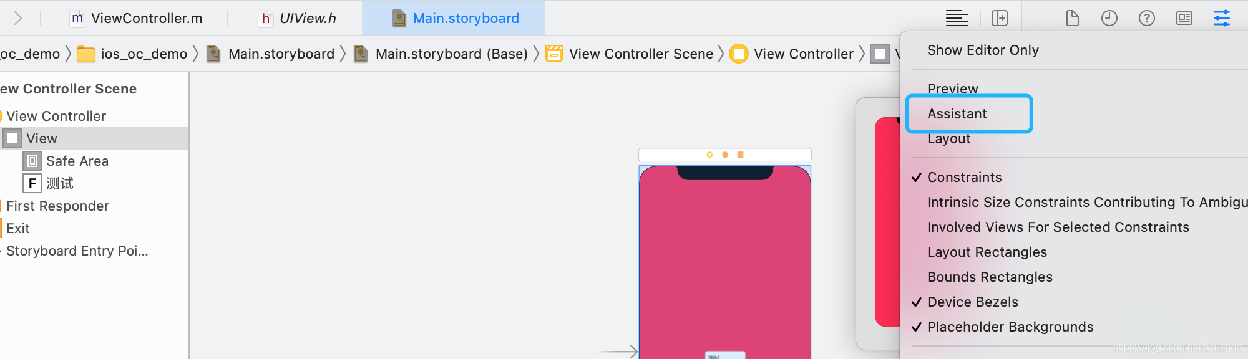The height and width of the screenshot is (359, 1248).
Task: Select the View row in outline
Action: pos(94,138)
